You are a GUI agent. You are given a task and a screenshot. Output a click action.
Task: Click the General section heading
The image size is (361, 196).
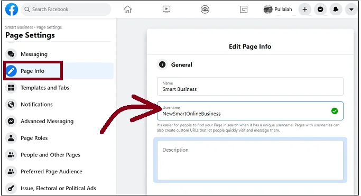pos(182,64)
